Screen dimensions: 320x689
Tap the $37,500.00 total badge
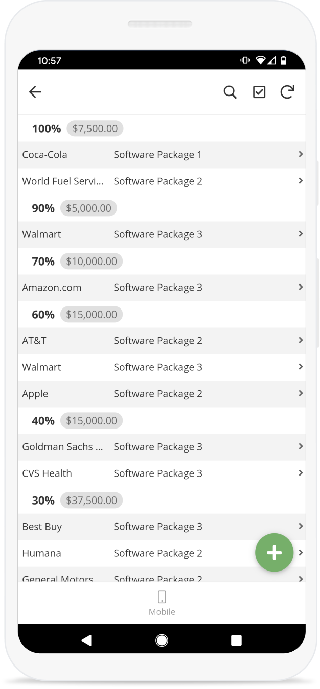coord(92,501)
